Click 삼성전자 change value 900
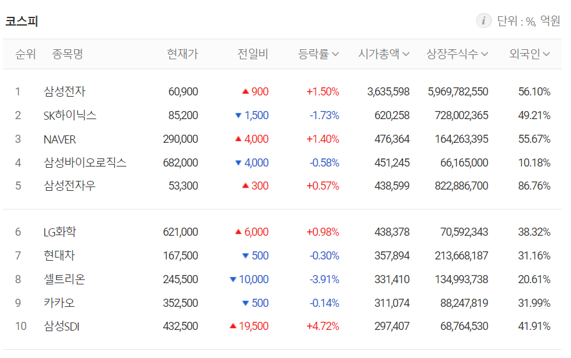This screenshot has height=358, width=571. coord(260,92)
